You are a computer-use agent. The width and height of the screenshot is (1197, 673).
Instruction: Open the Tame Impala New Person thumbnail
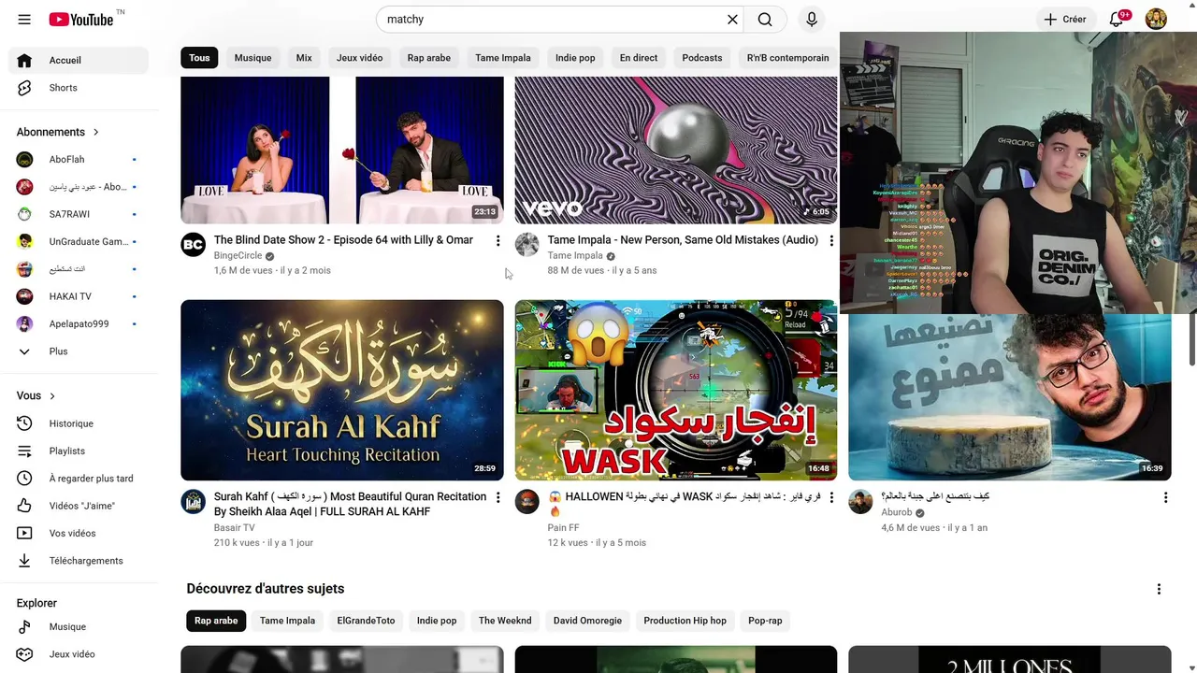[x=675, y=150]
